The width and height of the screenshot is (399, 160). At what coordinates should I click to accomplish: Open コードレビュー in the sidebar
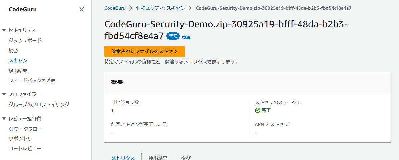pyautogui.click(x=25, y=149)
